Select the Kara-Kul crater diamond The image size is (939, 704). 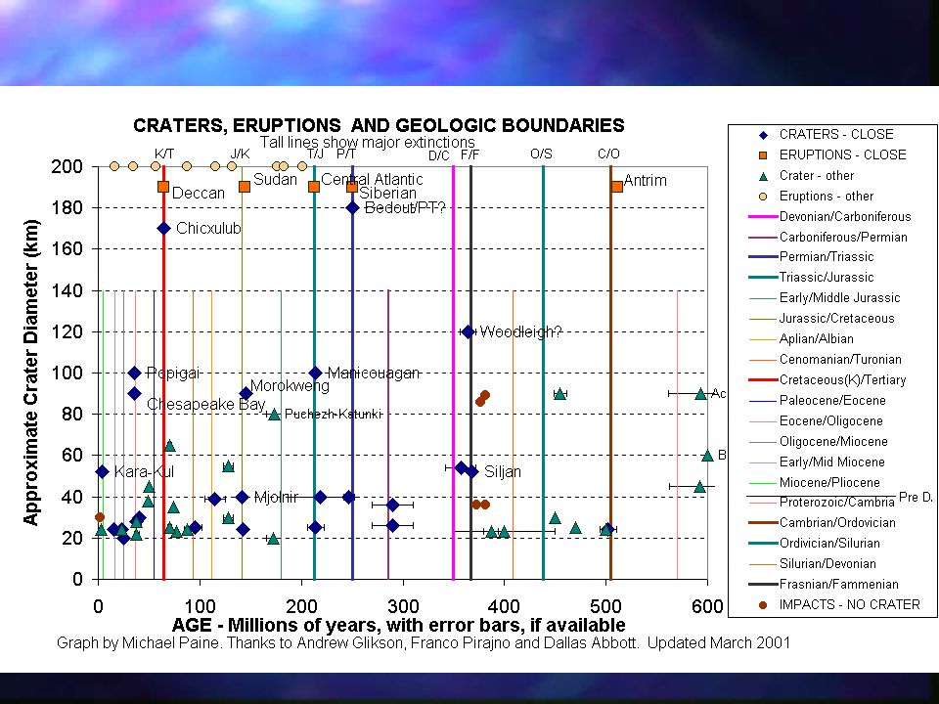[x=102, y=471]
